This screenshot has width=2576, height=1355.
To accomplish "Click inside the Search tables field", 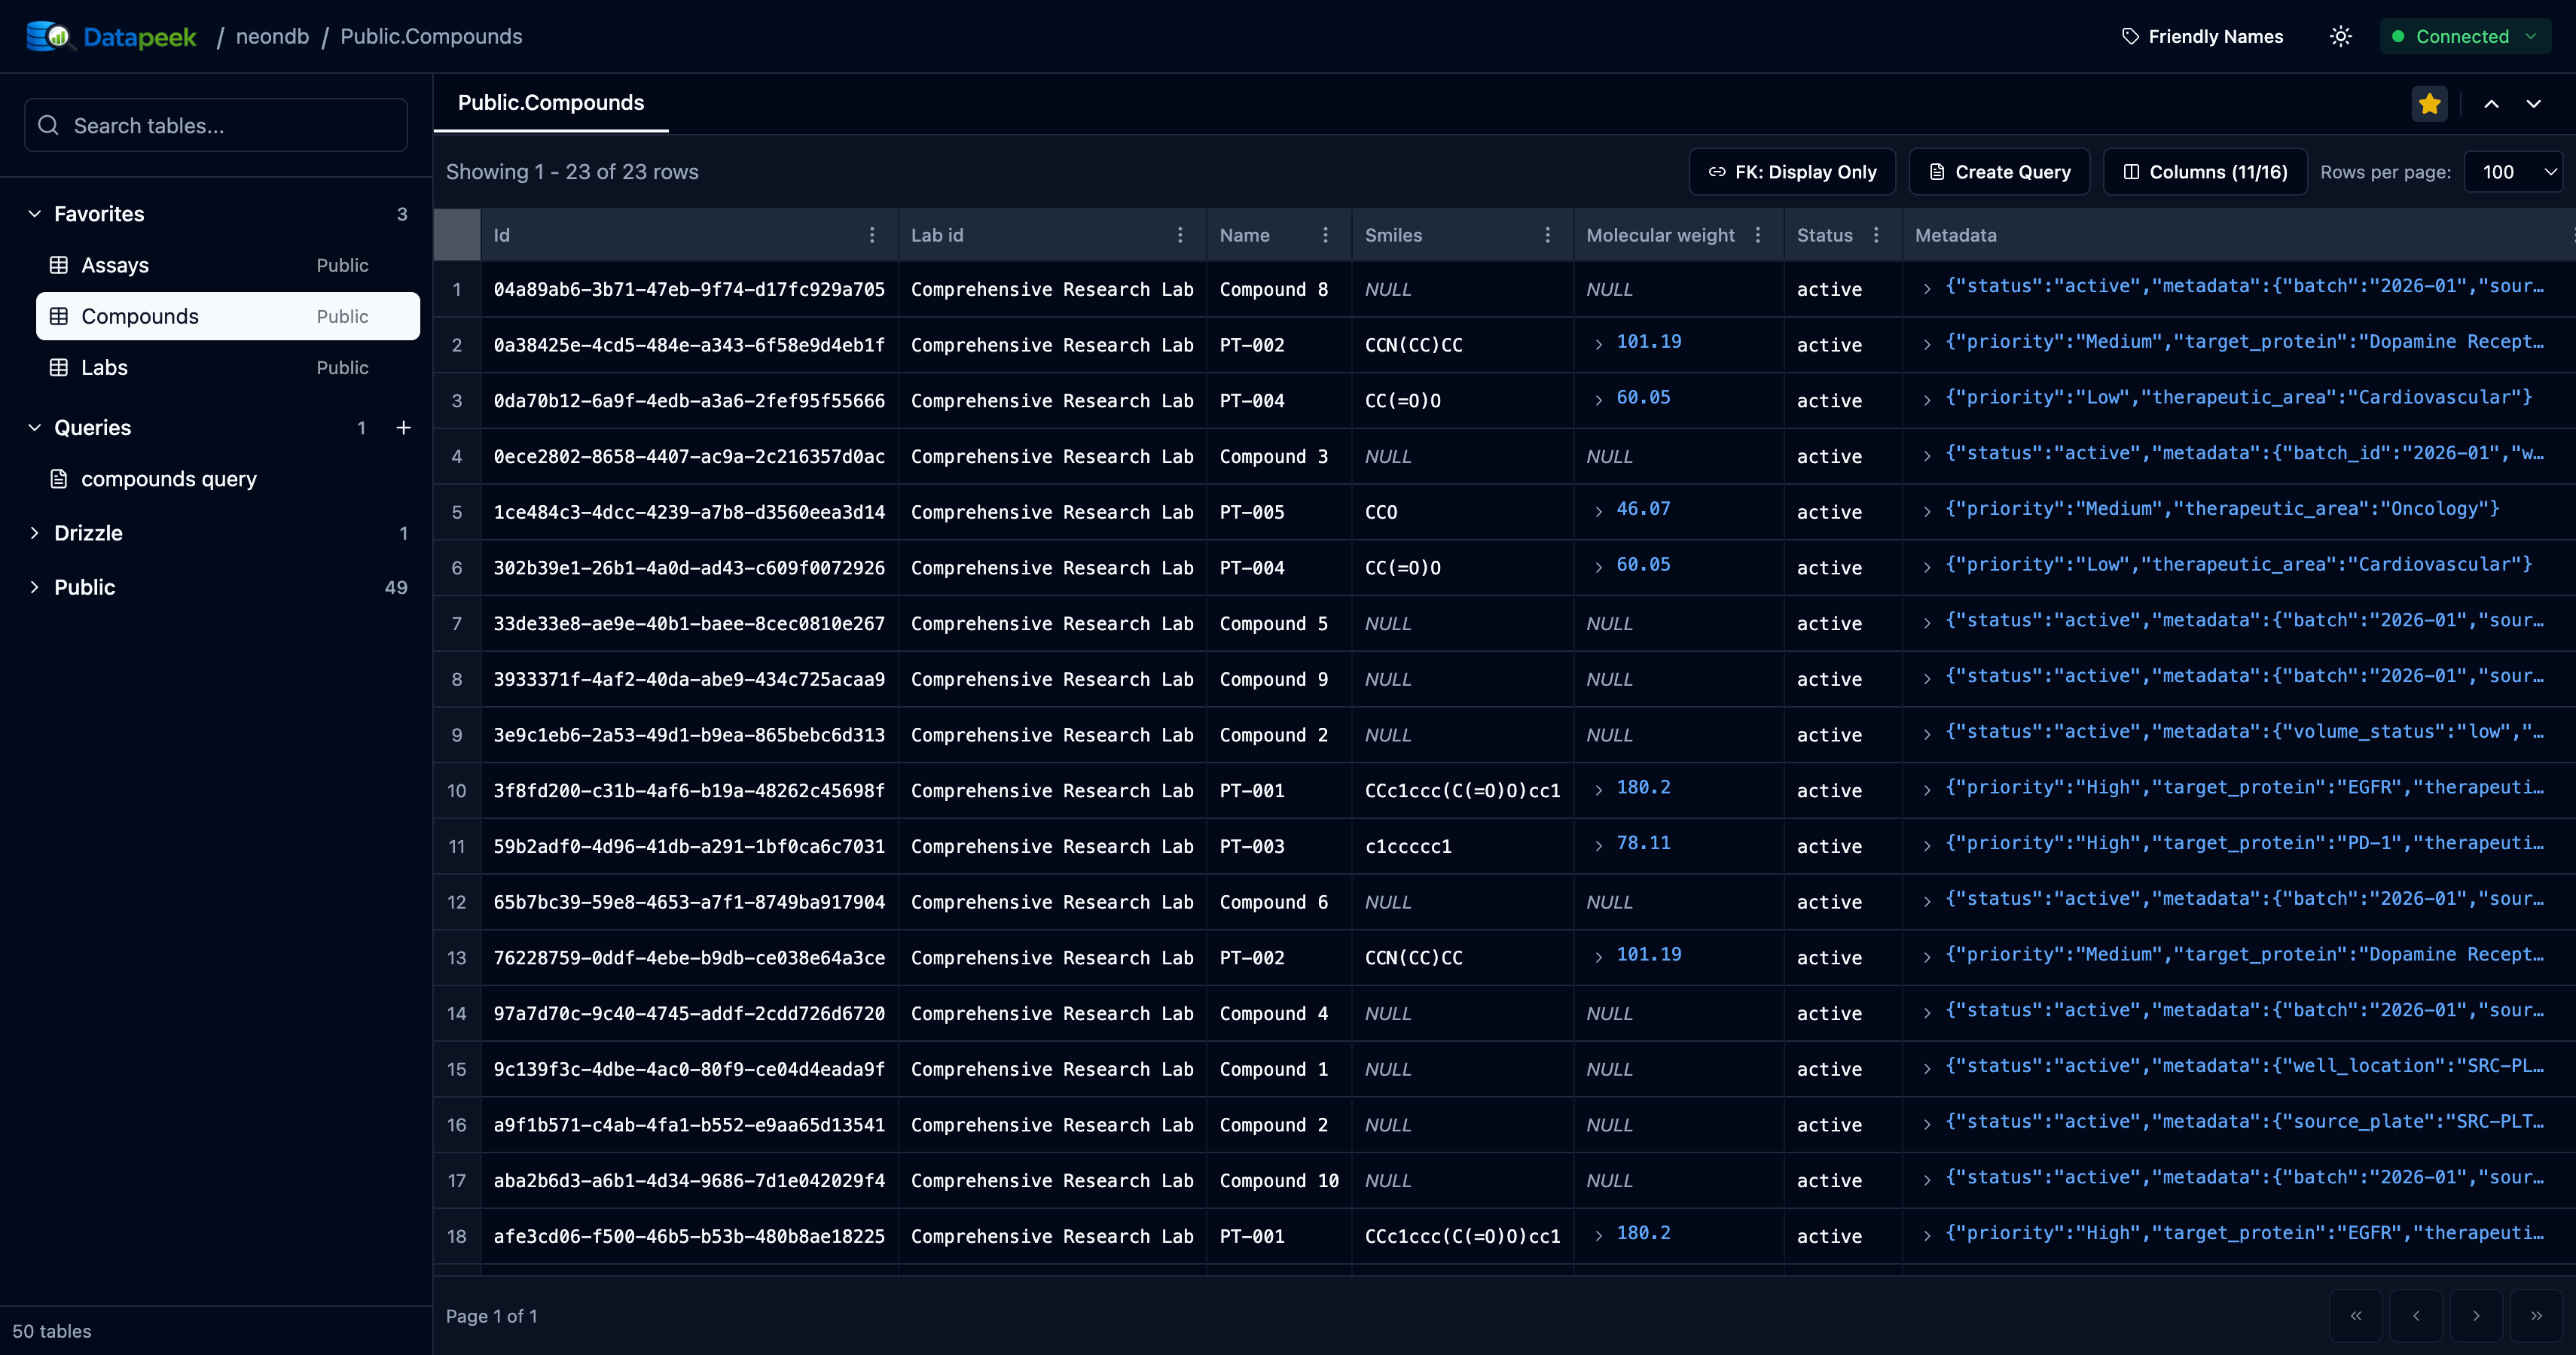I will pos(215,125).
